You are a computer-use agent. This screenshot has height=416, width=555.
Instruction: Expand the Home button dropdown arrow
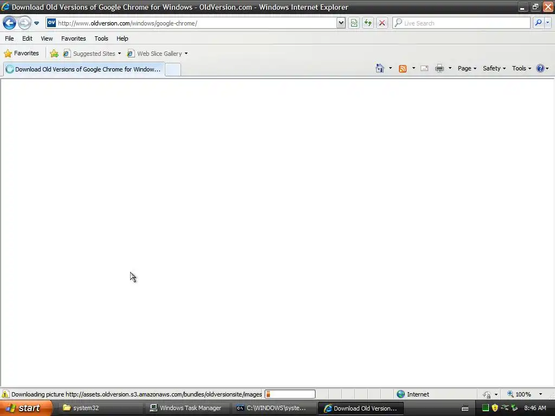tap(390, 68)
